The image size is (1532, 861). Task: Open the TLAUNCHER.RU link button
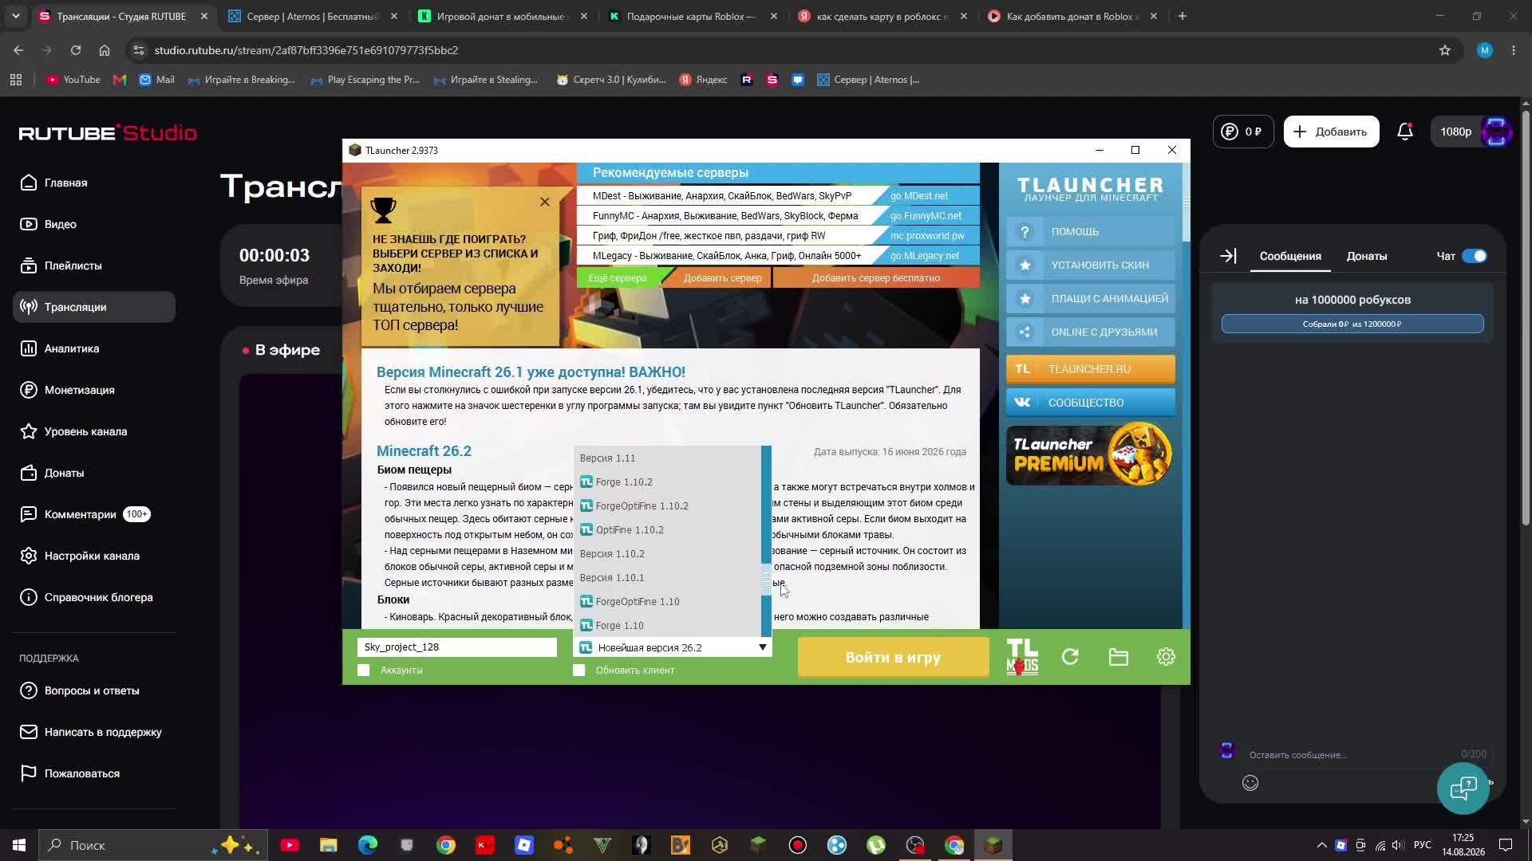coord(1090,369)
